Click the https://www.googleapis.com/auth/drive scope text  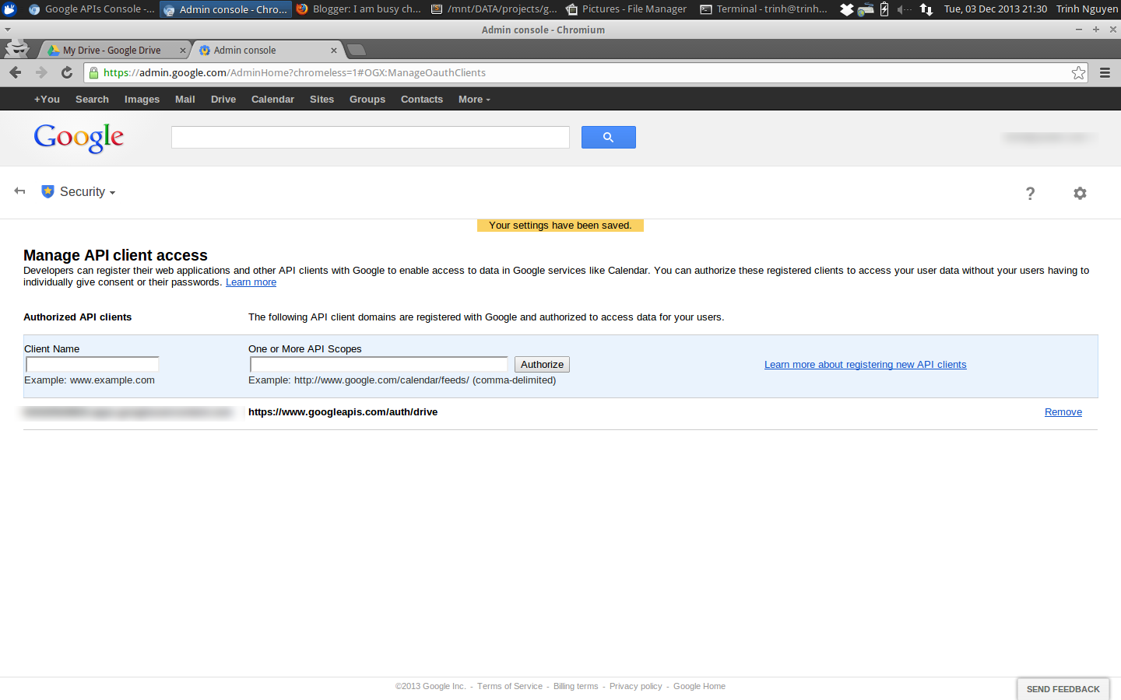click(x=343, y=412)
